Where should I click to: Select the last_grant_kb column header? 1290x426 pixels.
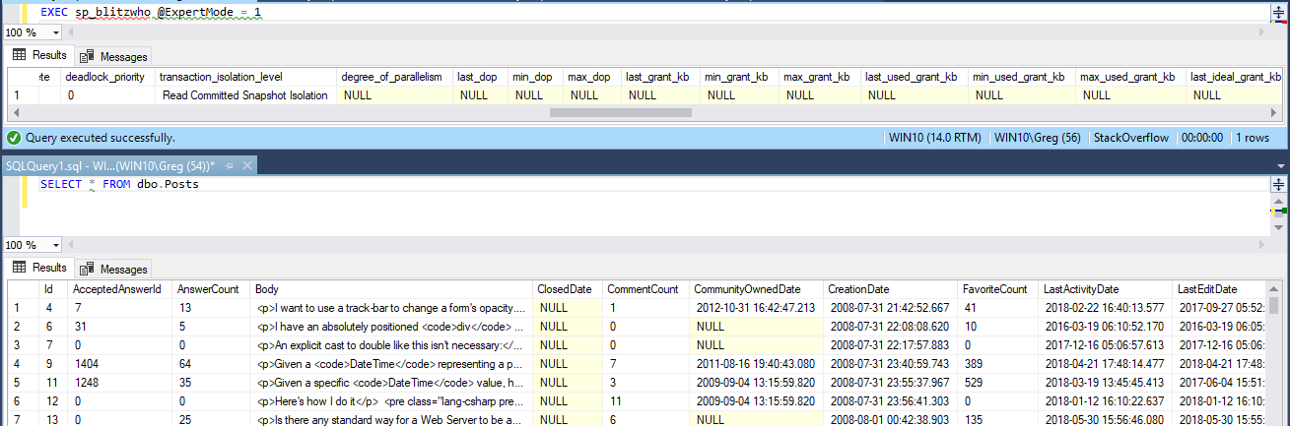[661, 77]
